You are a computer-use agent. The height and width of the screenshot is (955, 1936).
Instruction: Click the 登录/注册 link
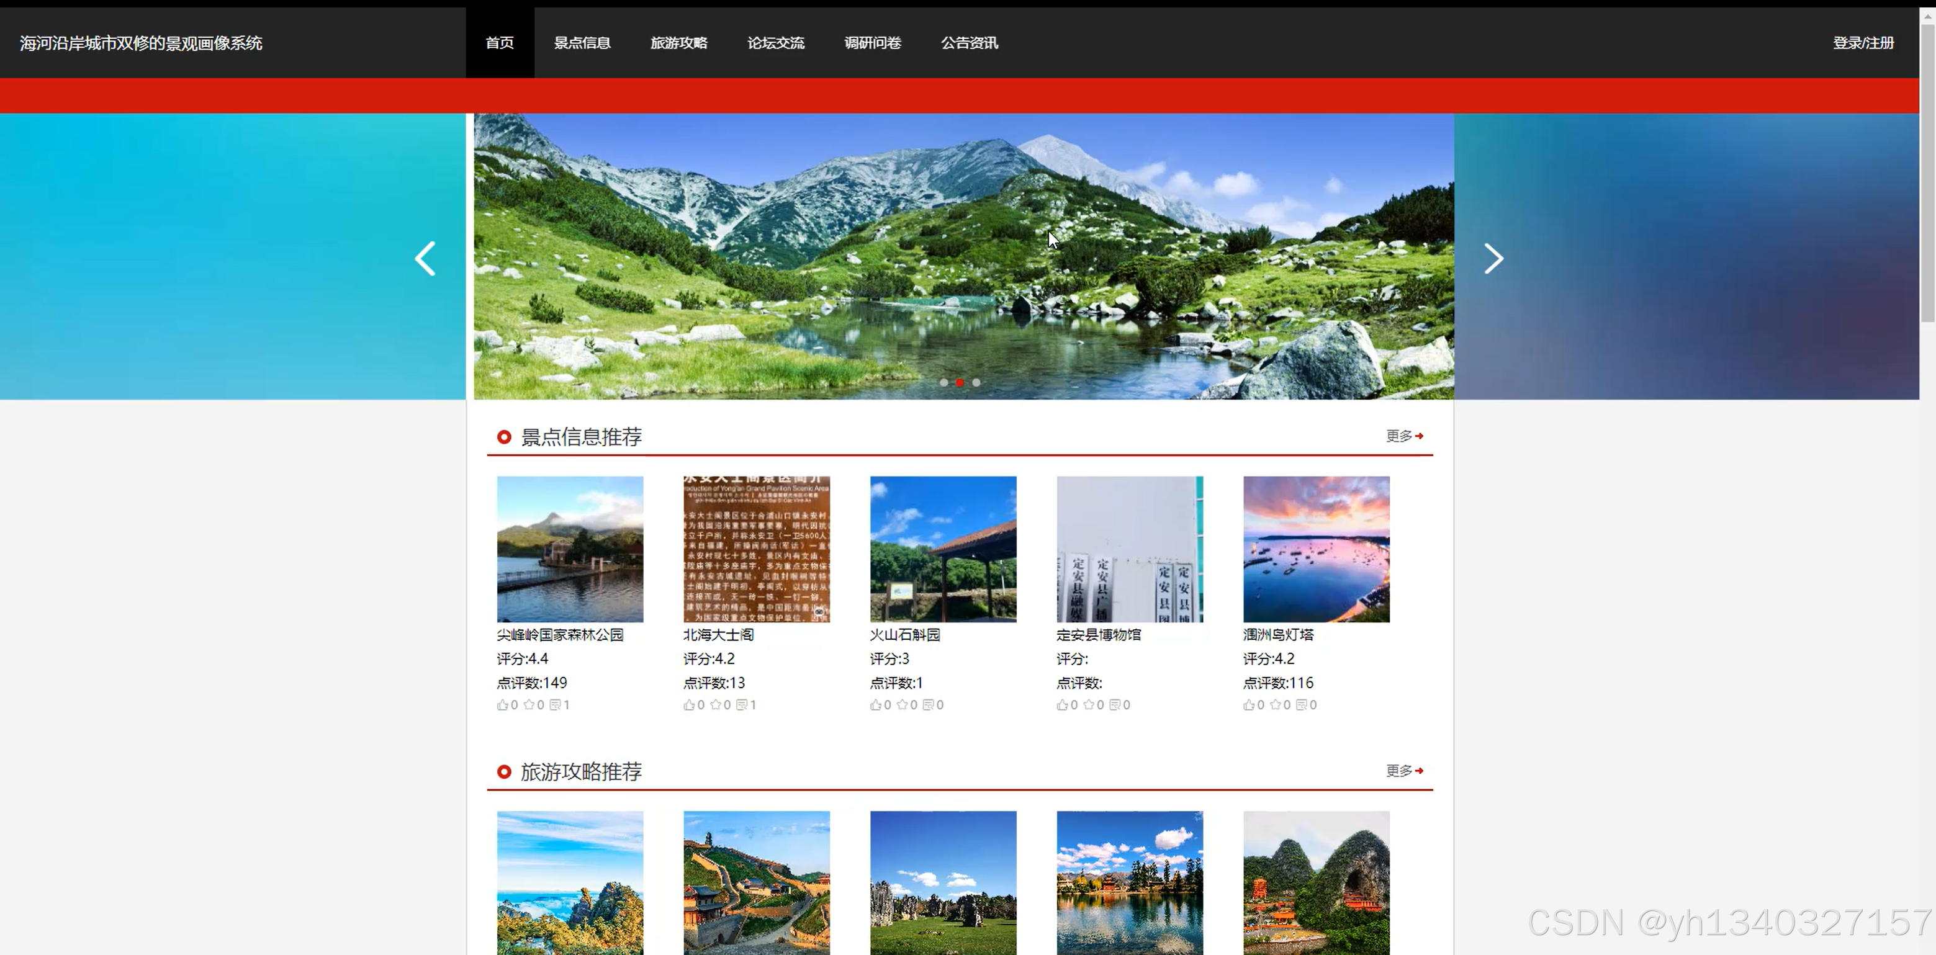click(1863, 43)
